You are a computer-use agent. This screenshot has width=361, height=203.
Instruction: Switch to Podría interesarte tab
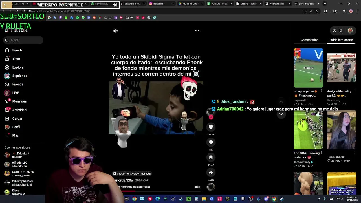click(340, 40)
